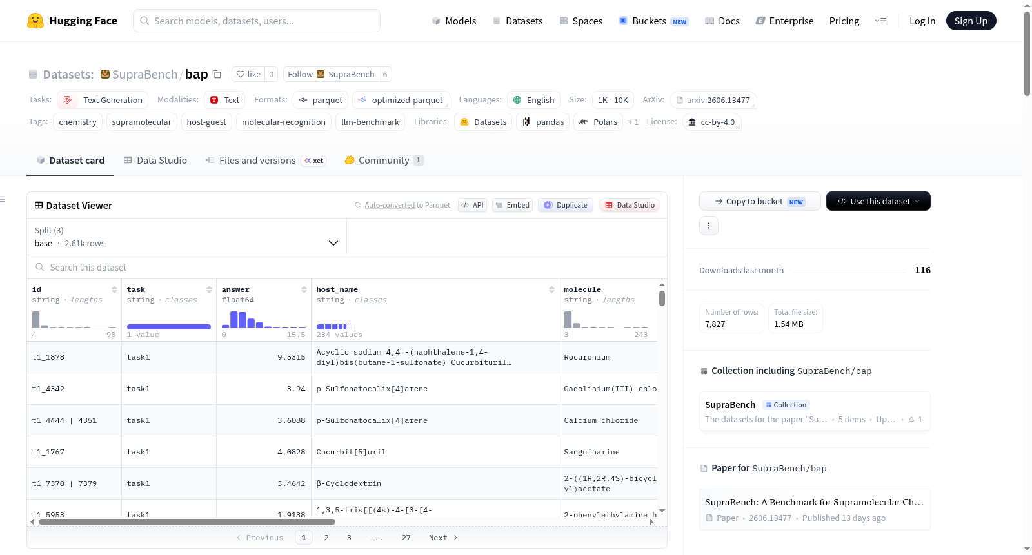This screenshot has width=1032, height=555.
Task: Click the pandas library tag
Action: tap(542, 122)
